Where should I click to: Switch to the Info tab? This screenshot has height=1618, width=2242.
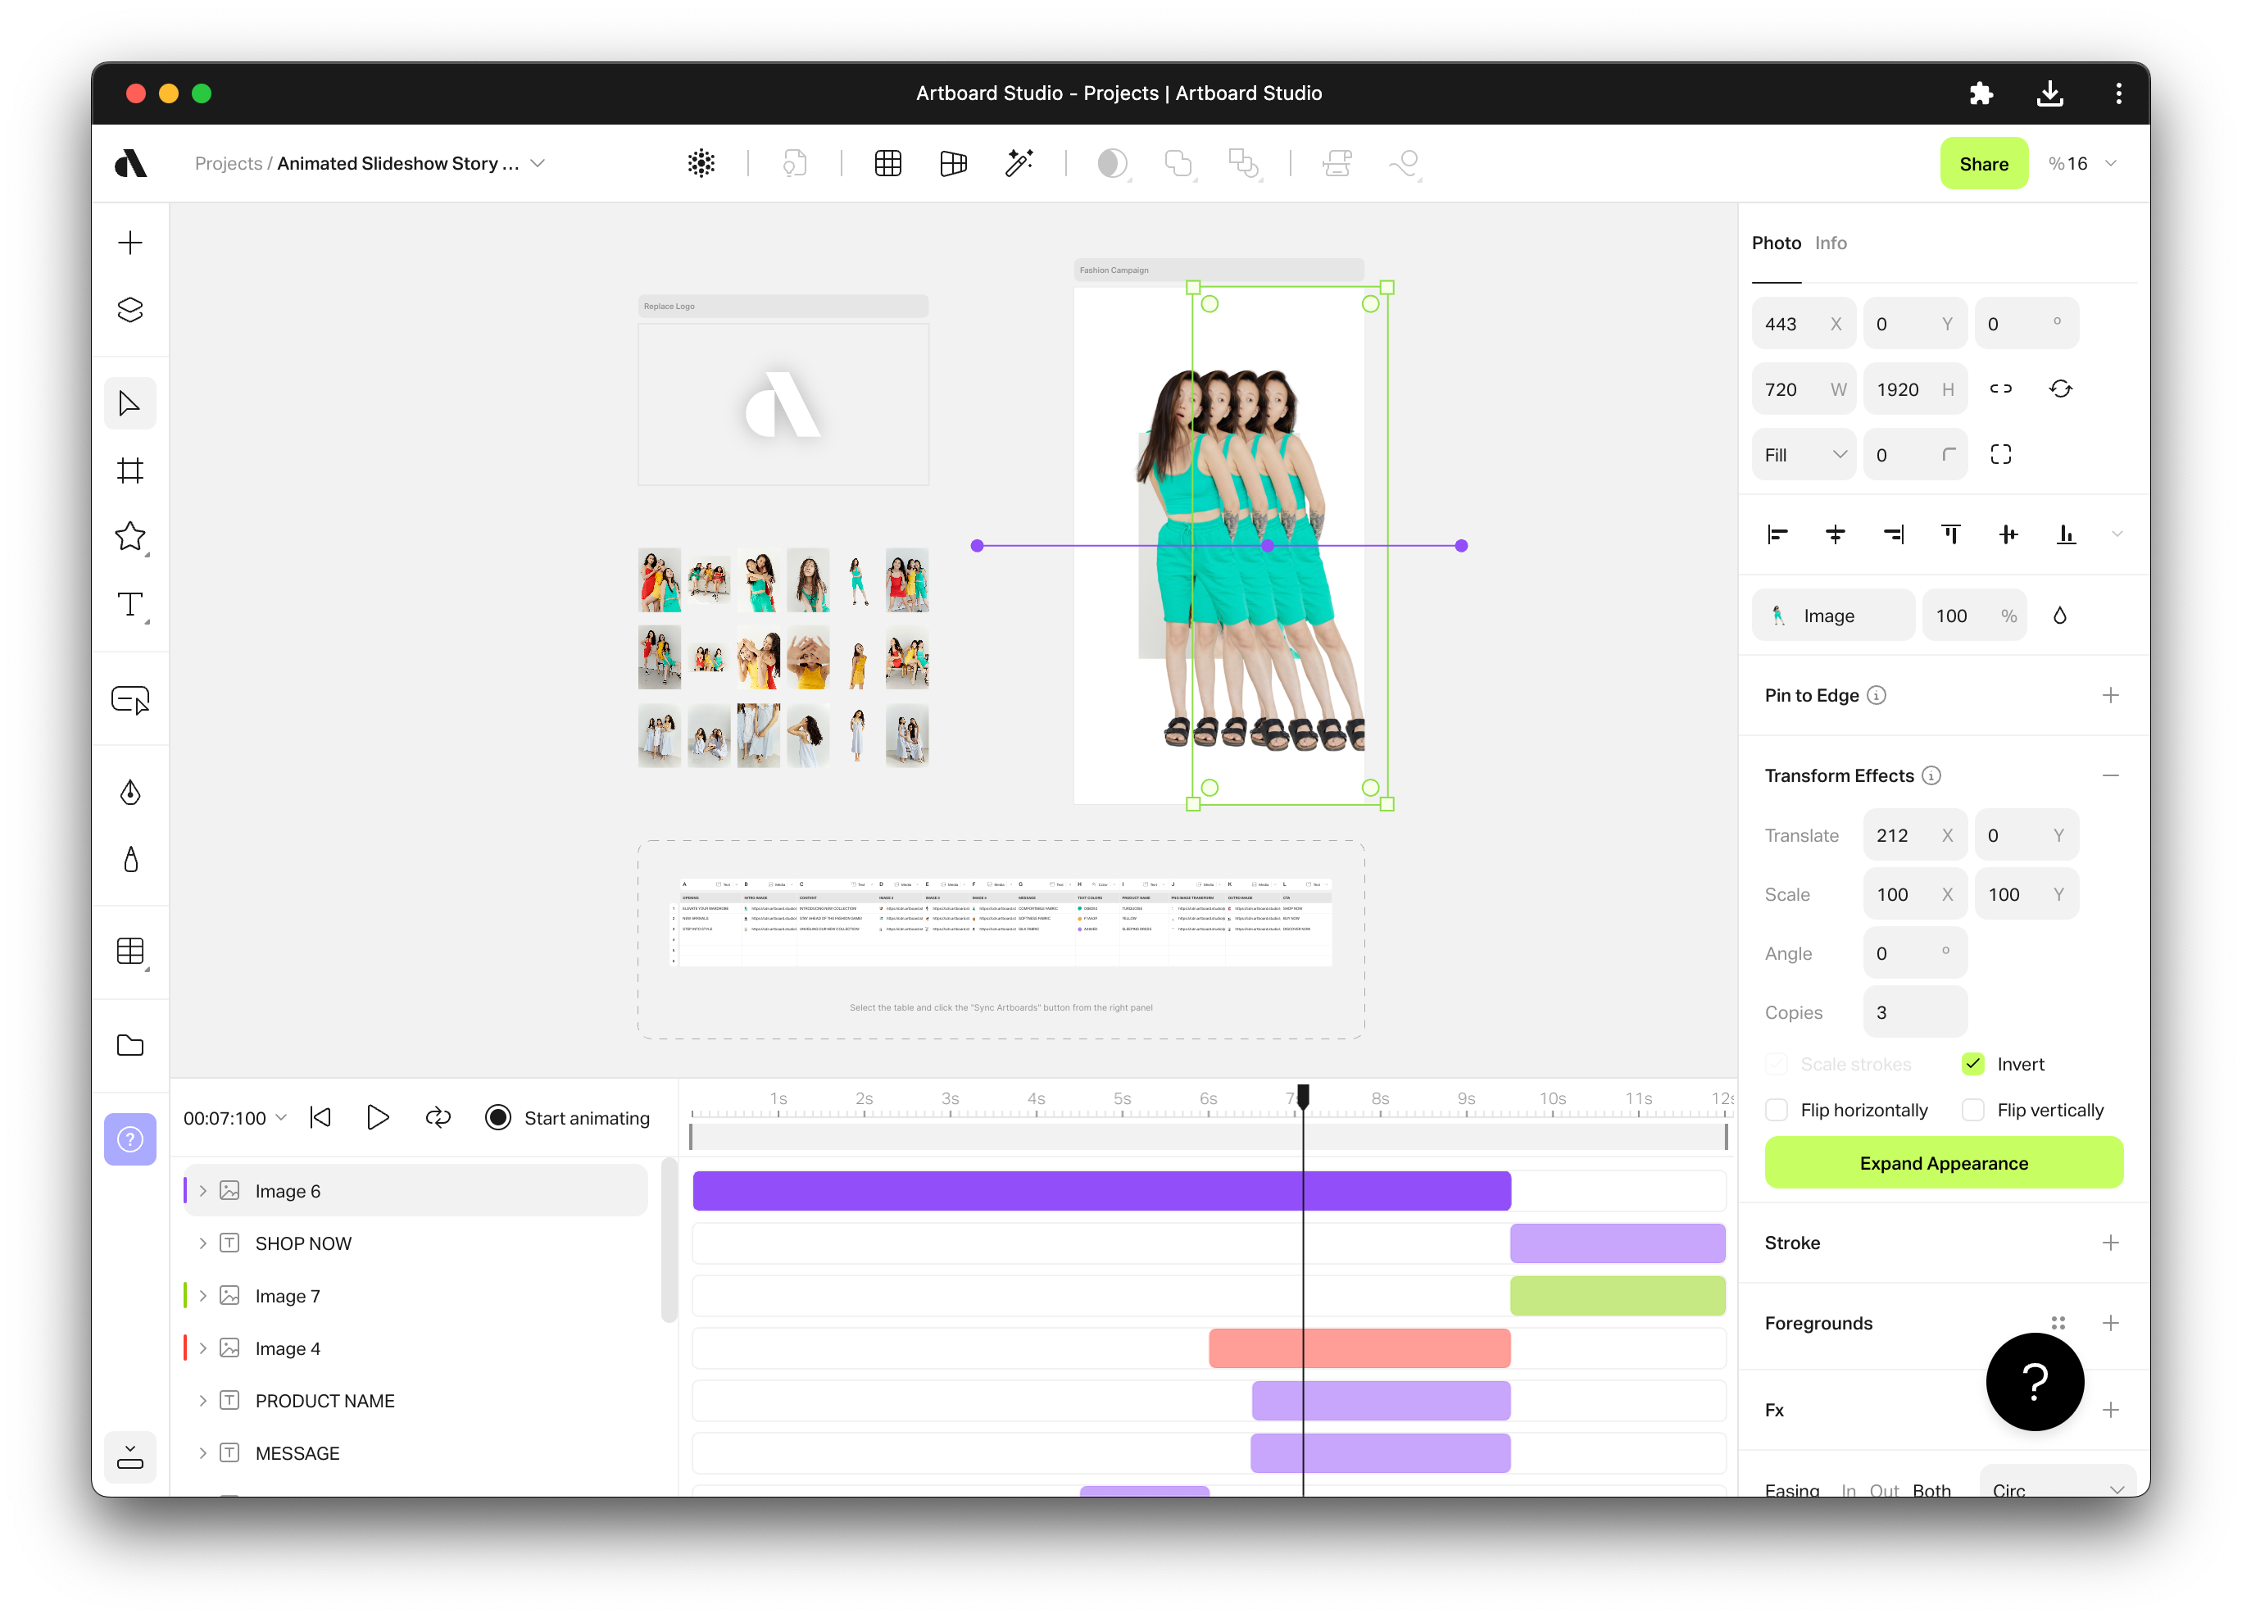1830,243
